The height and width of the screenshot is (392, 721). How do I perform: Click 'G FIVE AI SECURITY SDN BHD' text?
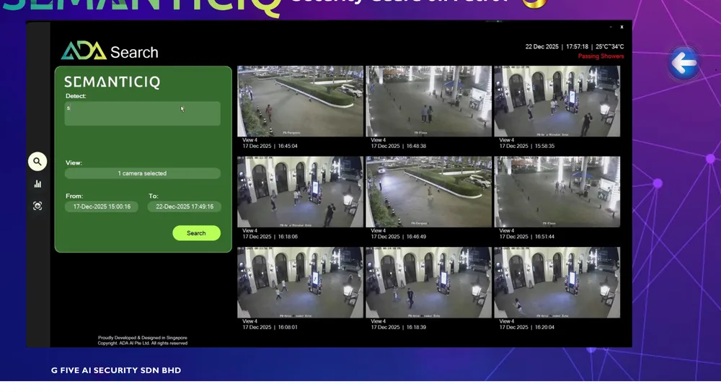[116, 370]
